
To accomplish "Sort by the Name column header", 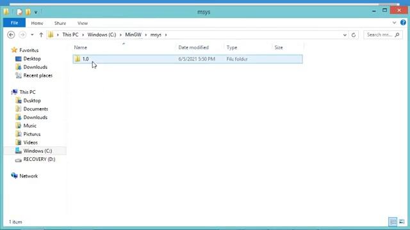I will [81, 47].
